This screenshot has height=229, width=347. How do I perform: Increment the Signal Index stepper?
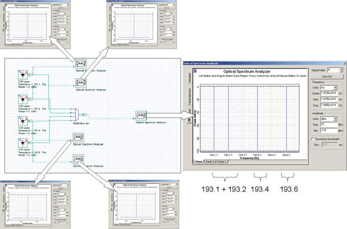pos(341,69)
